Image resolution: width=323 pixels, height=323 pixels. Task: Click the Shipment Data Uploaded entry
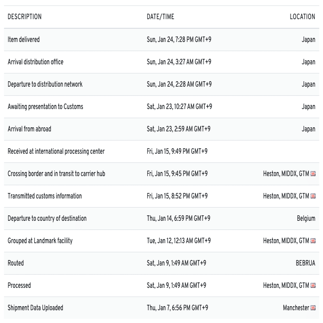36,308
